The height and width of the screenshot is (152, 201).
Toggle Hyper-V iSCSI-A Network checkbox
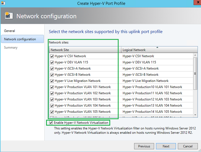(52, 68)
